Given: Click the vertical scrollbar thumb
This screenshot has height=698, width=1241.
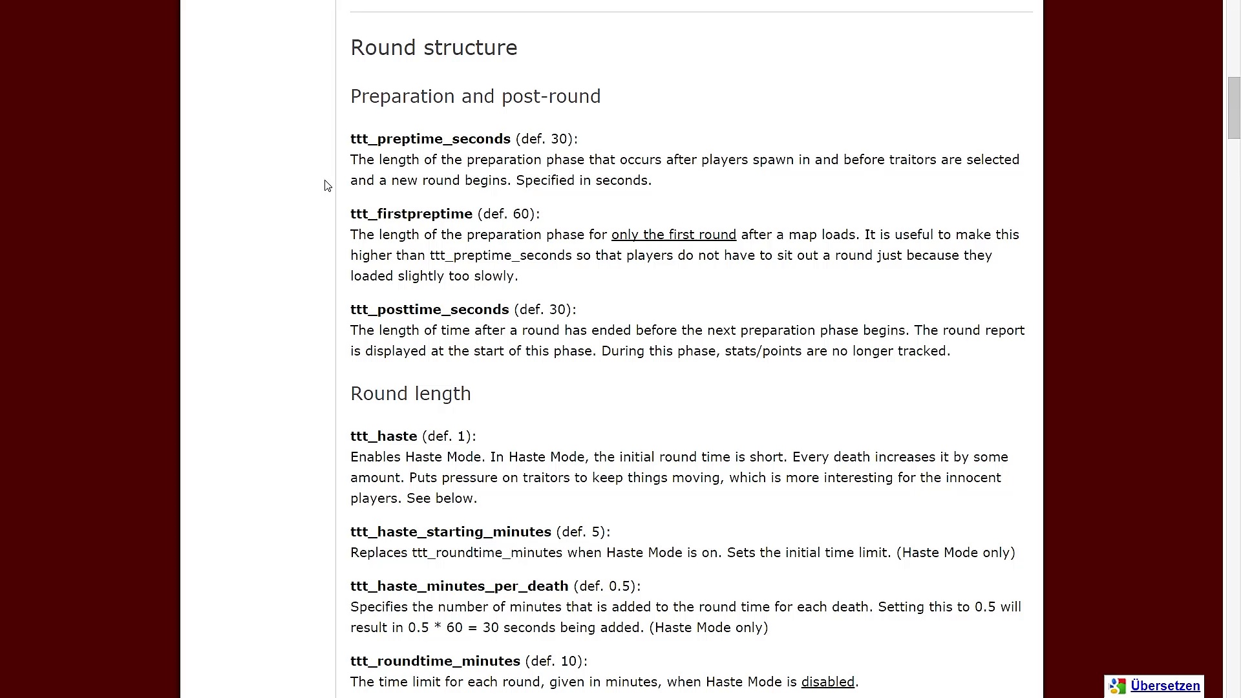Looking at the screenshot, I should [1233, 107].
